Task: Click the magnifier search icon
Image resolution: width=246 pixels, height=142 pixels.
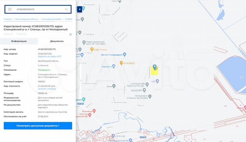Action: [66, 9]
